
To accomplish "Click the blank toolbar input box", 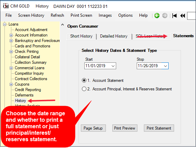I will pos(192,16).
